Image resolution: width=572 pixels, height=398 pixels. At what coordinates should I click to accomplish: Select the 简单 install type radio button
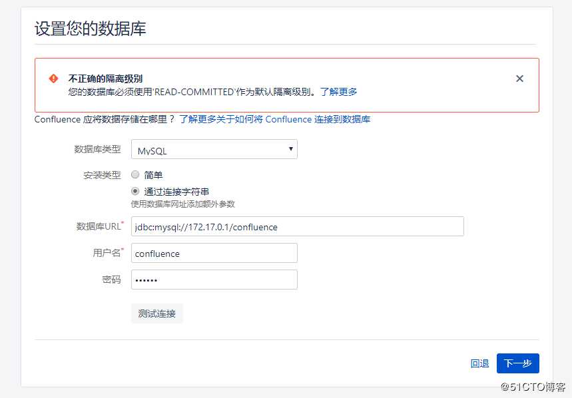coord(135,174)
